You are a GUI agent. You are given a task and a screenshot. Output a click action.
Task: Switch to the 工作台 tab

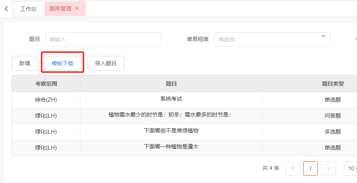pyautogui.click(x=28, y=9)
